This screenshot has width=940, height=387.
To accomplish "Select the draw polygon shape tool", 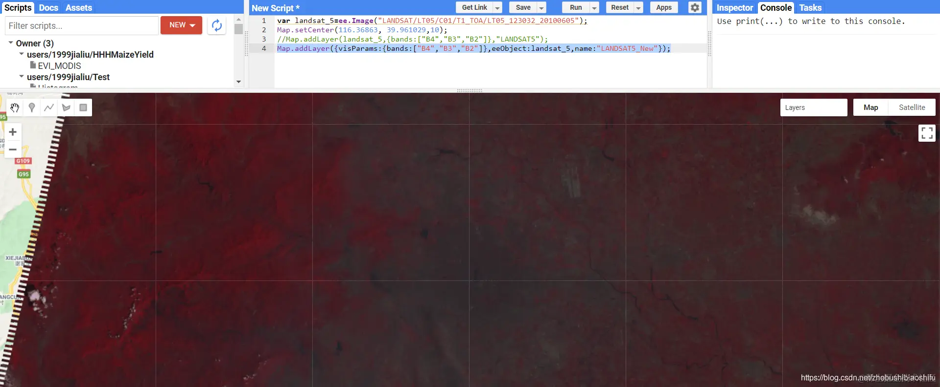I will pyautogui.click(x=66, y=107).
